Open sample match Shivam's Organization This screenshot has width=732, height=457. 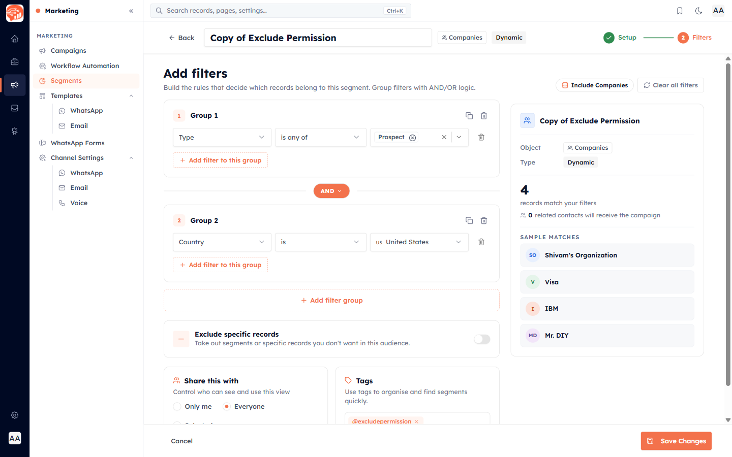[607, 255]
